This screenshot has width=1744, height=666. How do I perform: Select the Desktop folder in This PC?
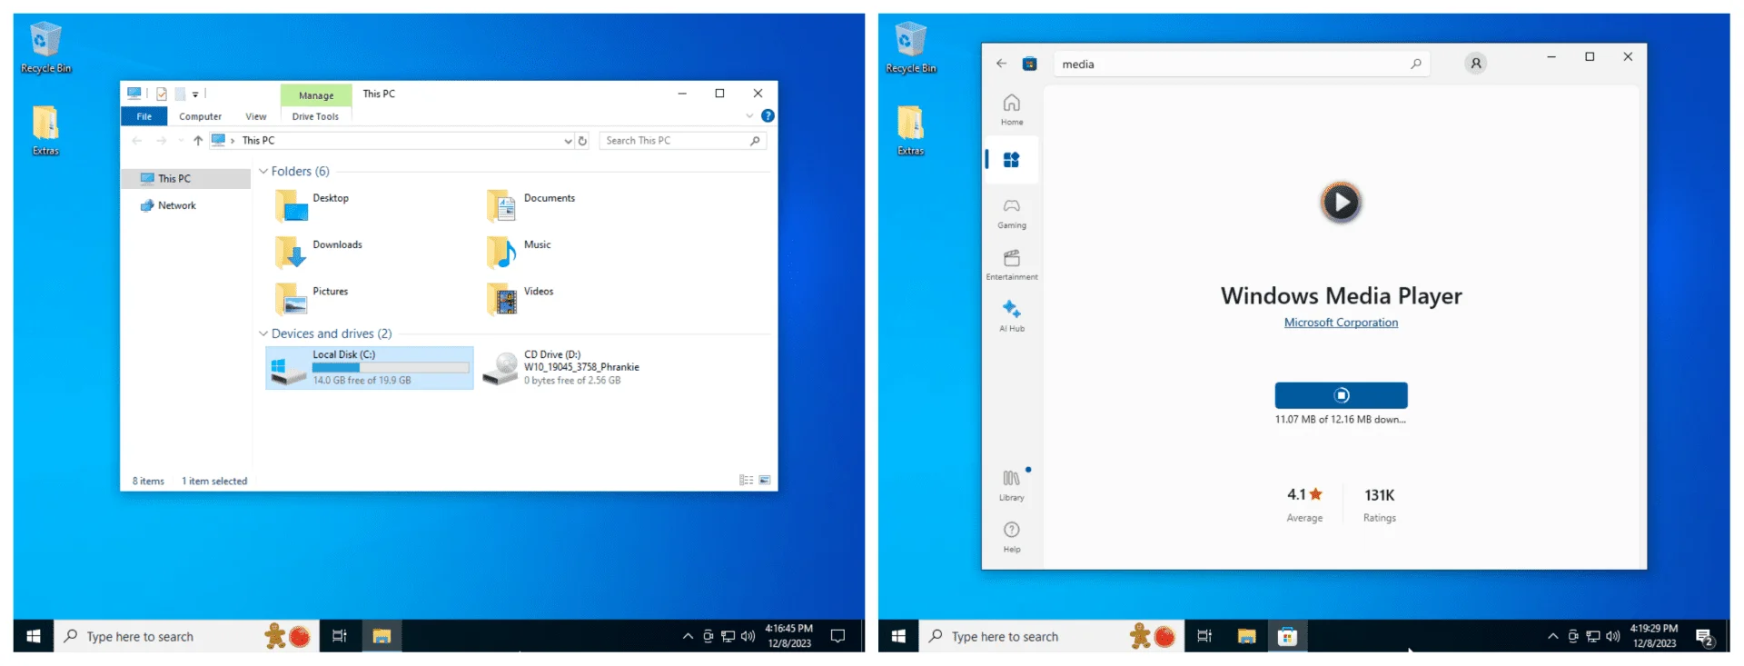(x=313, y=205)
